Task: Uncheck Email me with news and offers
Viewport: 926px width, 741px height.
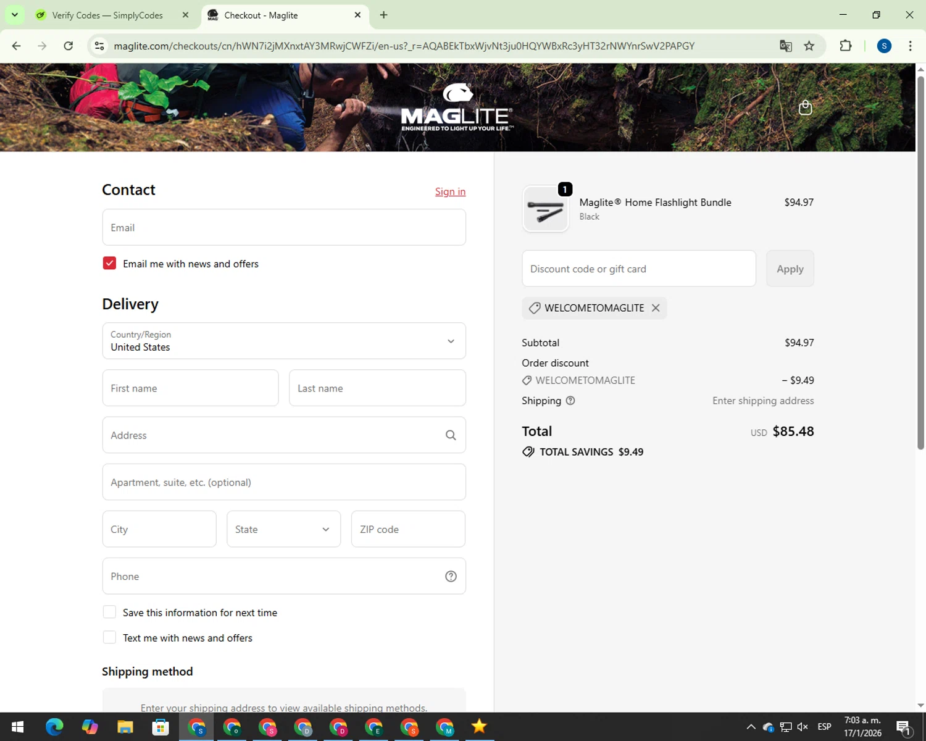Action: (x=109, y=264)
